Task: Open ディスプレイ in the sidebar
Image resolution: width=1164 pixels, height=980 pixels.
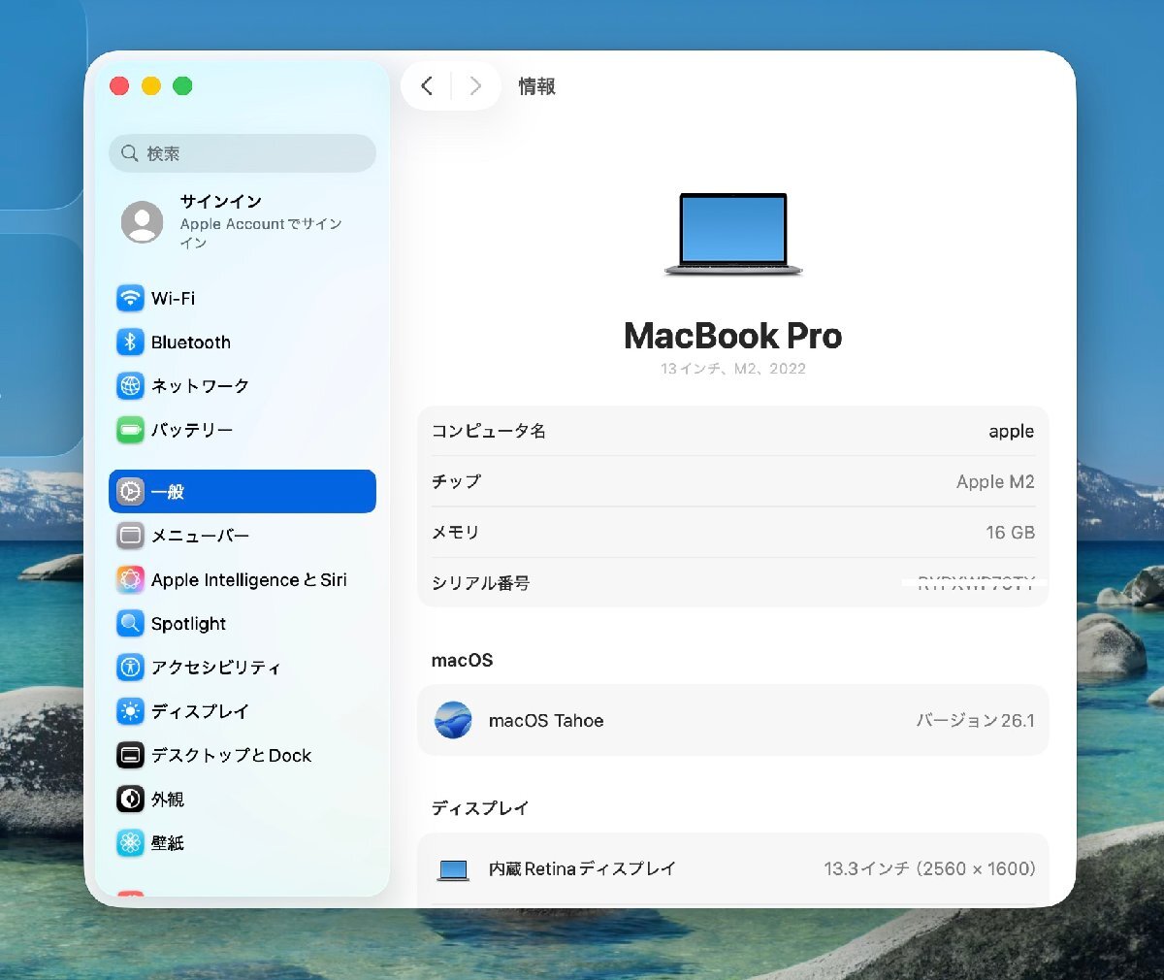Action: (x=242, y=711)
